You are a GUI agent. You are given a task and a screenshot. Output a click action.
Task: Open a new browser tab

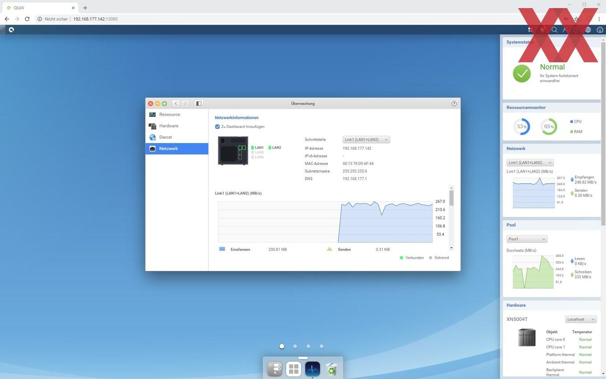[85, 8]
